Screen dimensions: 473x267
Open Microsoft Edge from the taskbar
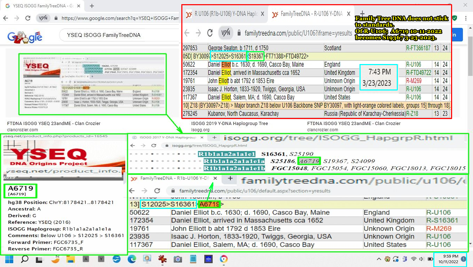pyautogui.click(x=132, y=259)
